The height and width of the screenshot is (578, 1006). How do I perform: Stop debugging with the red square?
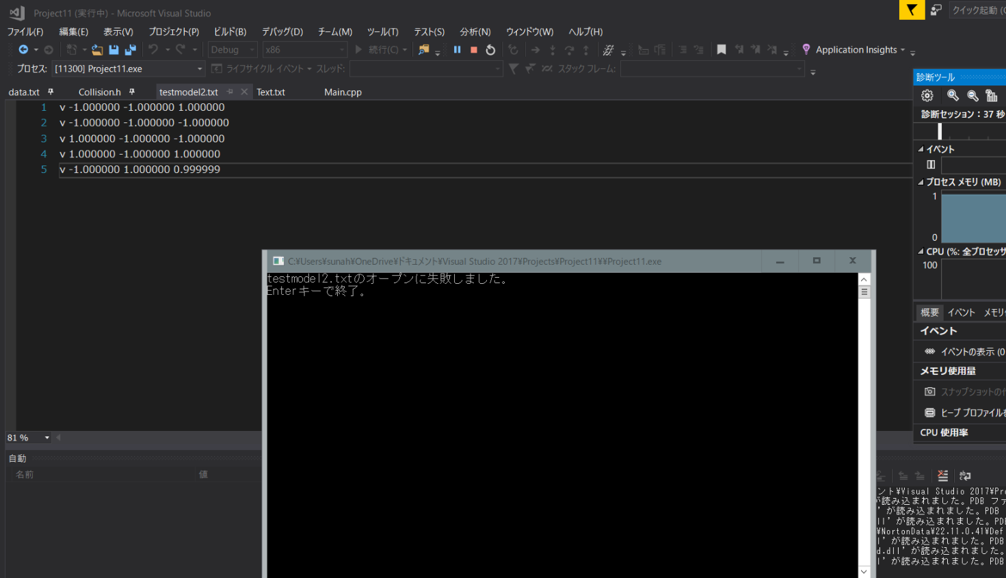pos(474,50)
